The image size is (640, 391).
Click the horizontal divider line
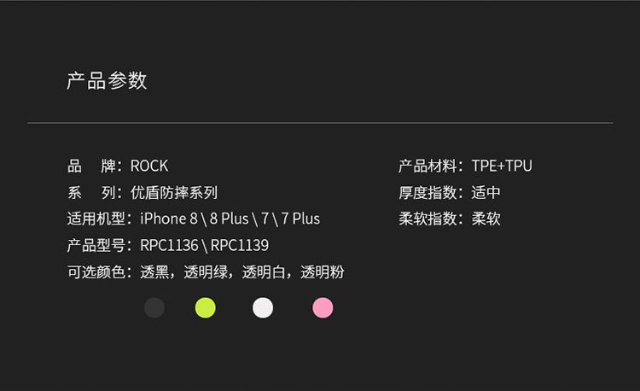pos(320,123)
